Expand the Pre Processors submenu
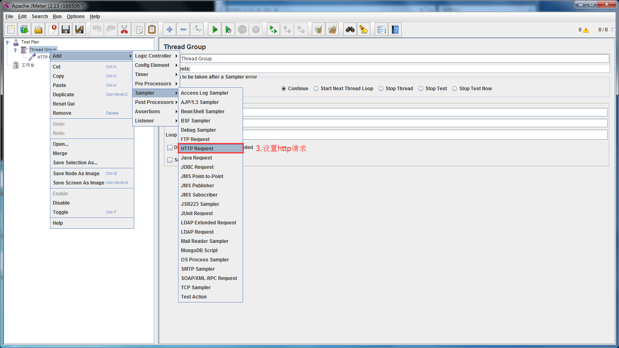The height and width of the screenshot is (348, 619). pos(156,84)
